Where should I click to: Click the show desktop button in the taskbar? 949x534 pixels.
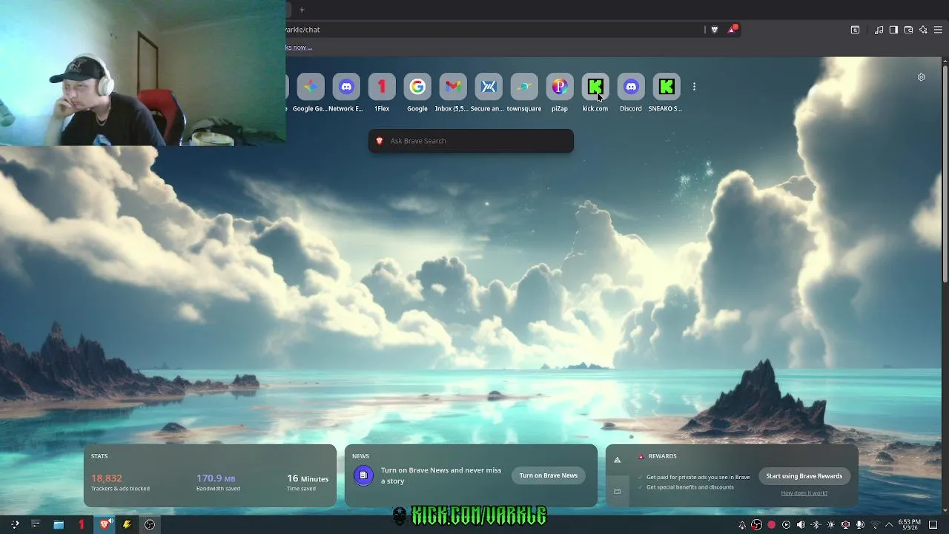pos(933,525)
